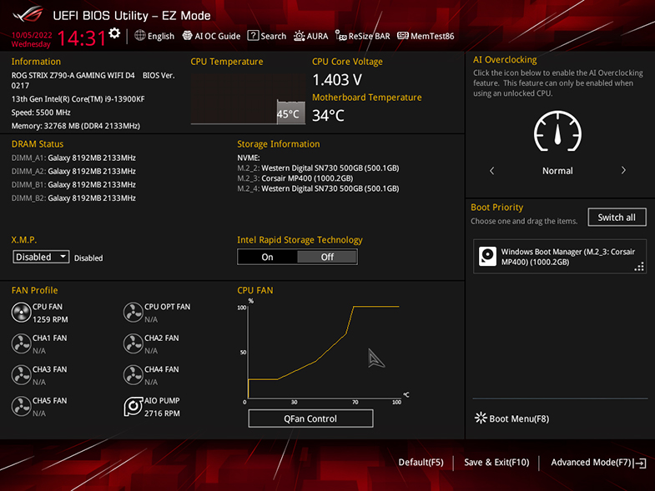Viewport: 655px width, 491px height.
Task: Click the AI Overclocking 'Normal' label
Action: 557,171
